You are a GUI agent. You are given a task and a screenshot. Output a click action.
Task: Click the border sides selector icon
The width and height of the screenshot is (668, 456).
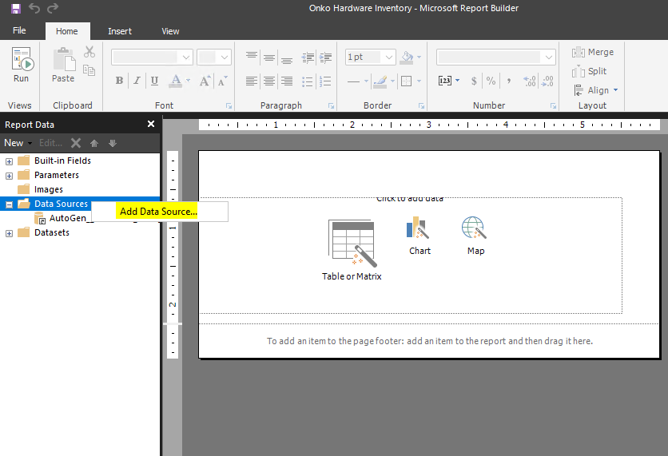point(407,81)
